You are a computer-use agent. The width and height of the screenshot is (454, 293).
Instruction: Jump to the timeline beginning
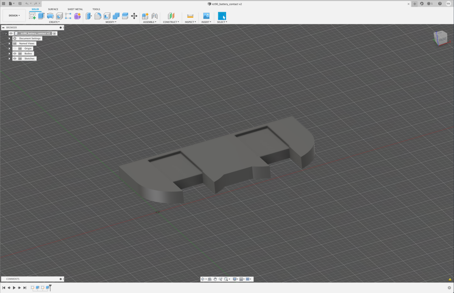tap(4, 288)
